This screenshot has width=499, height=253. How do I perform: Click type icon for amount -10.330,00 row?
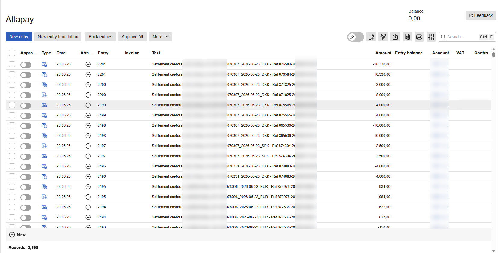[44, 64]
